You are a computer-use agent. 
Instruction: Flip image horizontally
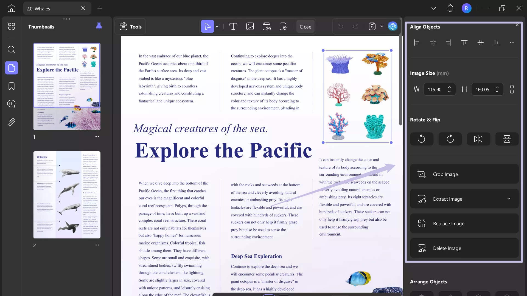(x=478, y=139)
